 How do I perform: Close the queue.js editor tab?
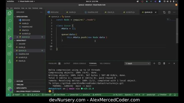(x=156, y=12)
